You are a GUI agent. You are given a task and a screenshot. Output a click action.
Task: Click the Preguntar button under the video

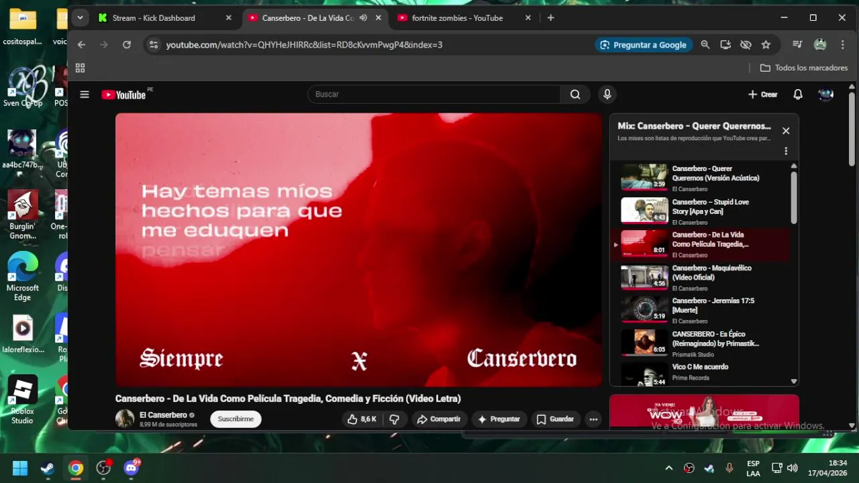[499, 419]
